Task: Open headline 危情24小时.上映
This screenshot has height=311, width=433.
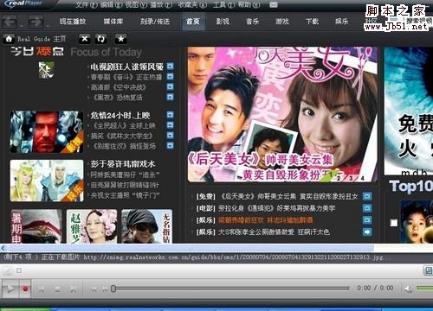Action: click(x=120, y=116)
